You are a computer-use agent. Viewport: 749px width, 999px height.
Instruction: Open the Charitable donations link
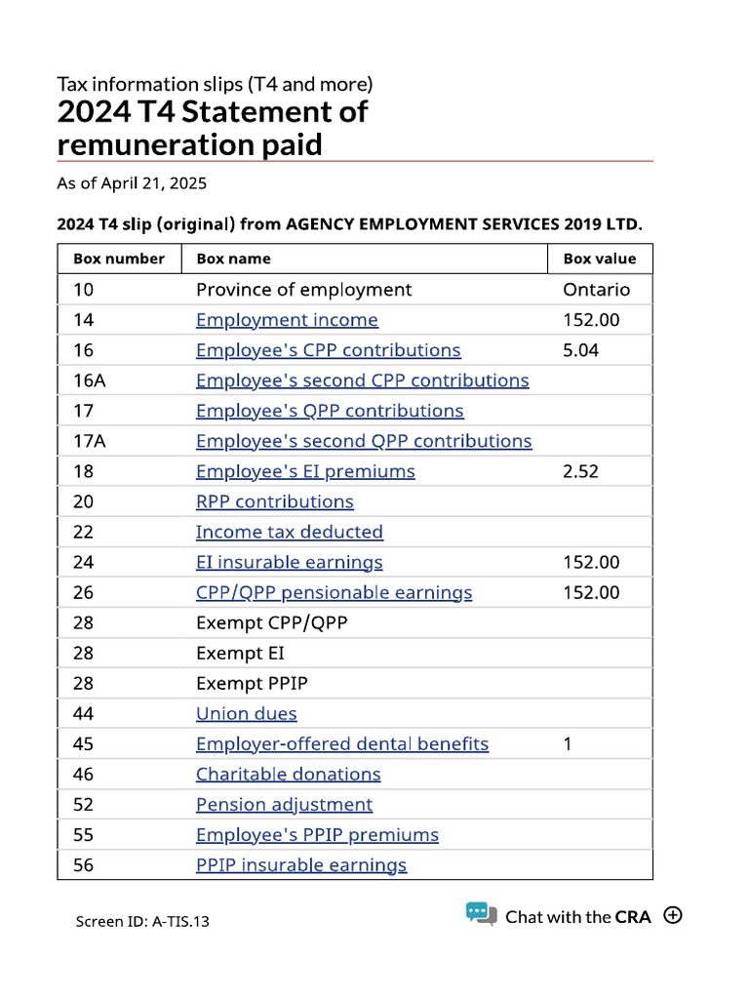coord(288,774)
